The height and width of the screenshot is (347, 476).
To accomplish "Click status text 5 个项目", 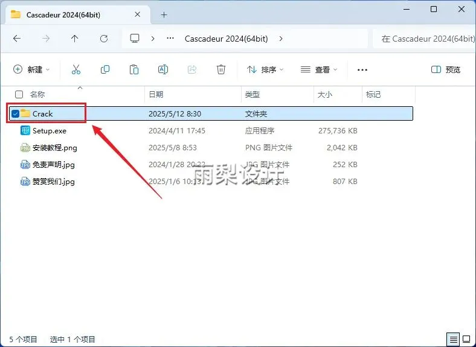I will click(x=23, y=339).
